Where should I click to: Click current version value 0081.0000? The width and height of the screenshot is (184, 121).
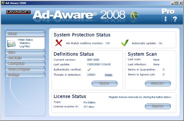(93, 60)
